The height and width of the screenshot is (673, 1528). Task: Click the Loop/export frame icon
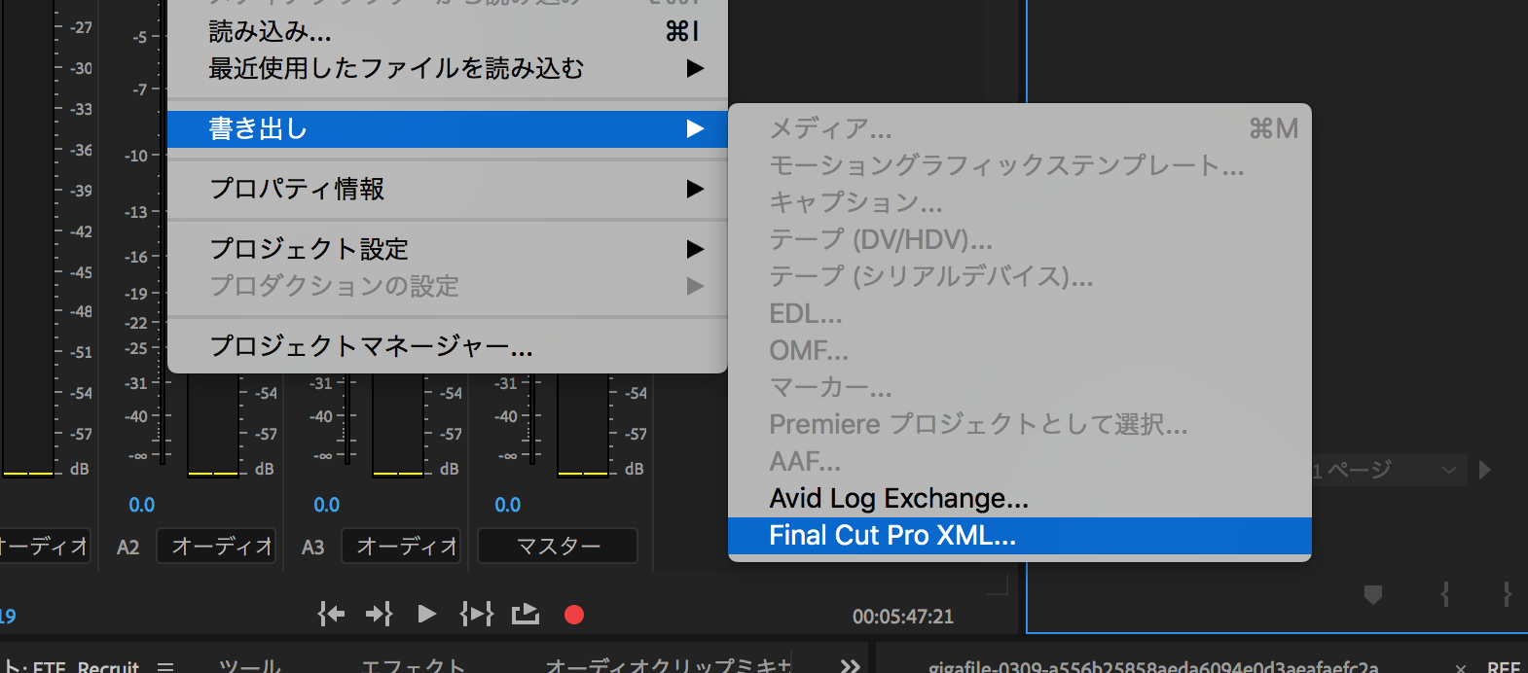coord(526,614)
